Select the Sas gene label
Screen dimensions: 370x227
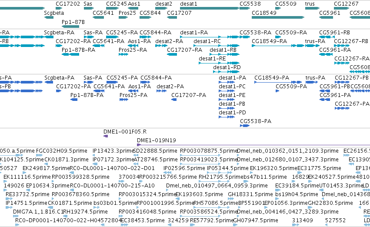point(88,4)
